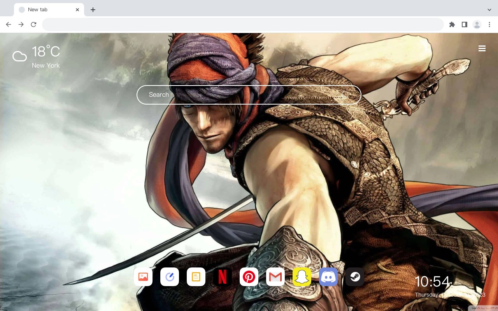Toggle the browser side panel
The image size is (498, 311).
point(464,24)
